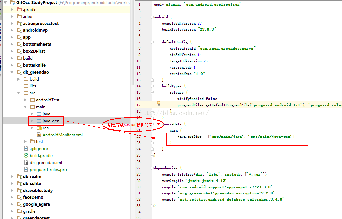Click the res resource folder icon
342x219 pixels.
tap(39, 128)
